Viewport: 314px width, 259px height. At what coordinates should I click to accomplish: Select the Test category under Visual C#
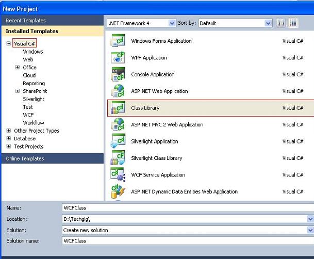[28, 107]
